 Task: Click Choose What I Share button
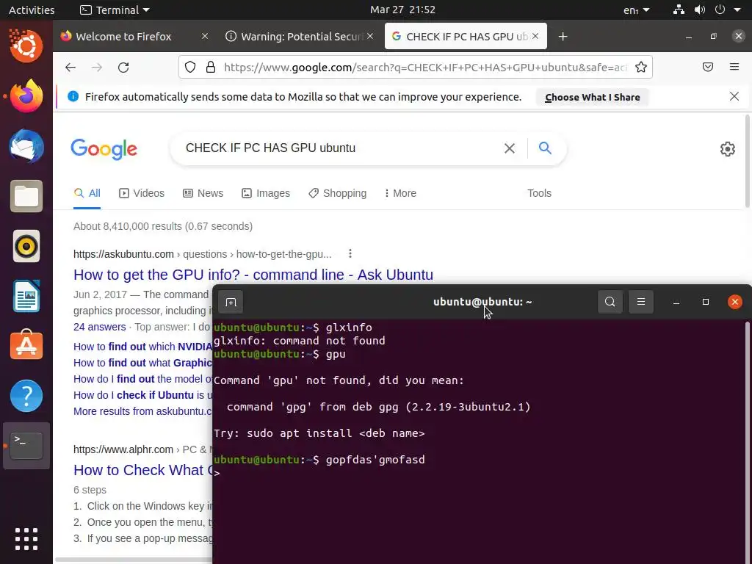[x=593, y=98]
